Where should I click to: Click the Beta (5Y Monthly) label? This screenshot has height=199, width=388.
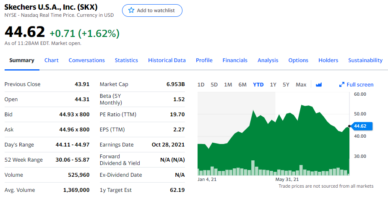point(111,99)
